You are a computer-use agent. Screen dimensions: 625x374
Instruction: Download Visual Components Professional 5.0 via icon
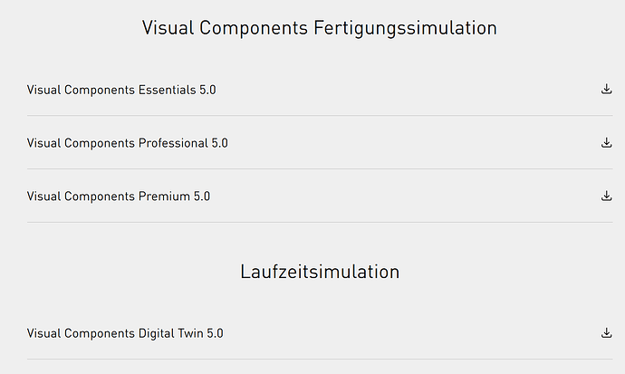point(606,142)
